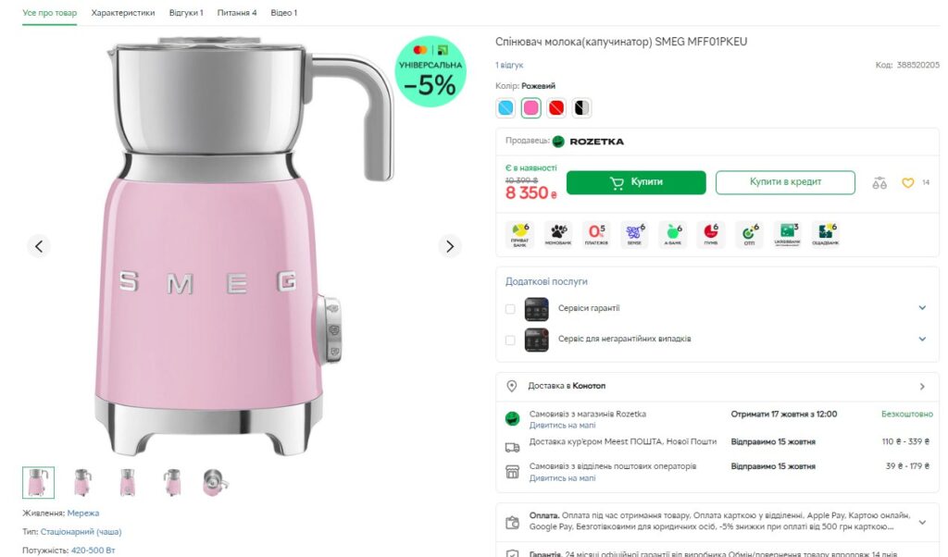
Task: Click the Купити в кредит button
Action: (785, 182)
